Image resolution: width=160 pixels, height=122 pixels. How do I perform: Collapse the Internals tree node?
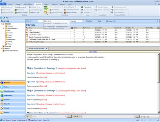(x=1, y=24)
